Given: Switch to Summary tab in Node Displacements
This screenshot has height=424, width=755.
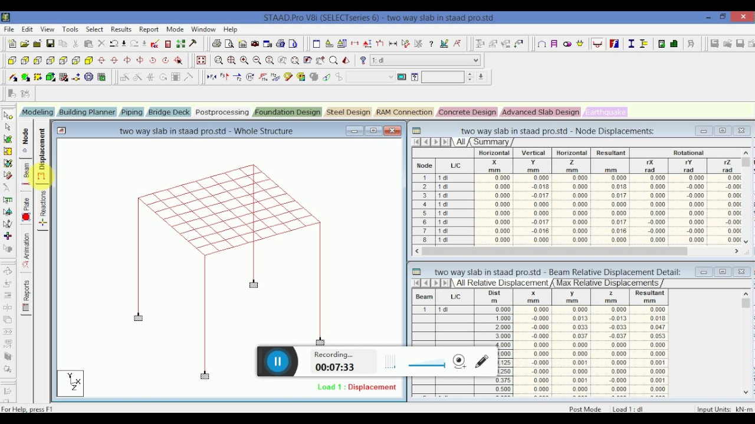Looking at the screenshot, I should [x=491, y=142].
